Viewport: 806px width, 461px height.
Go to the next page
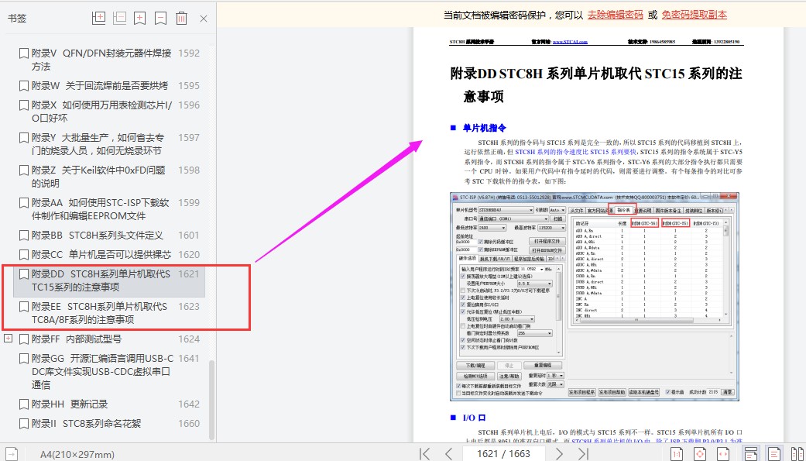pyautogui.click(x=559, y=453)
